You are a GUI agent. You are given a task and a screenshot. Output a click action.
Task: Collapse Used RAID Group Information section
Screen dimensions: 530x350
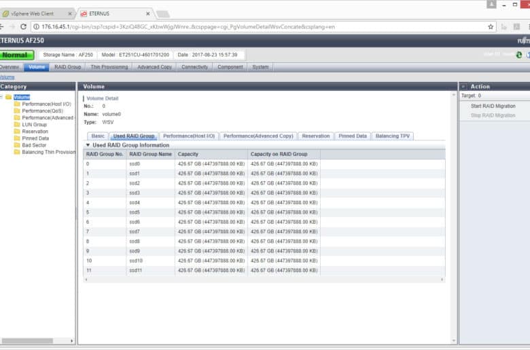coord(88,145)
